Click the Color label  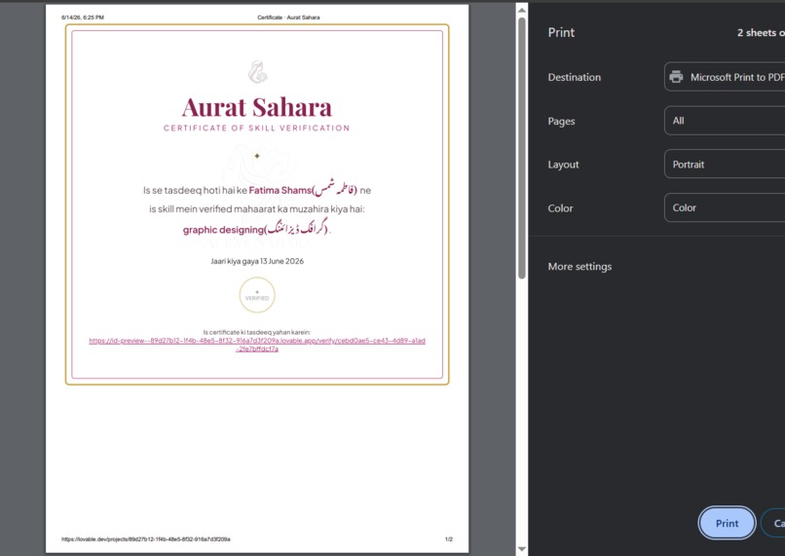point(560,208)
